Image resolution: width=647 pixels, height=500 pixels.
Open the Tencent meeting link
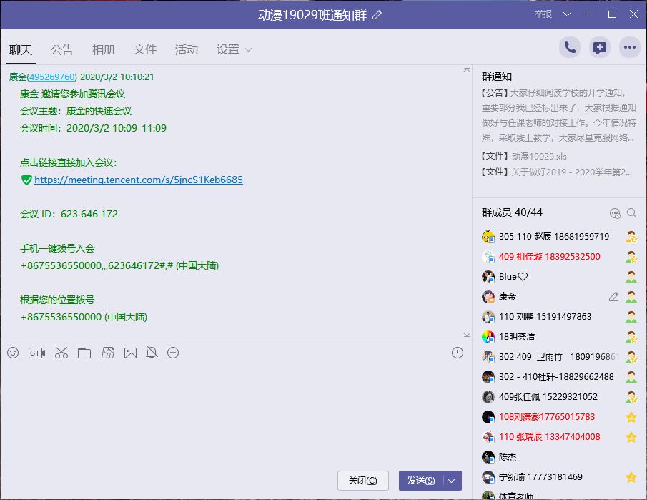138,180
